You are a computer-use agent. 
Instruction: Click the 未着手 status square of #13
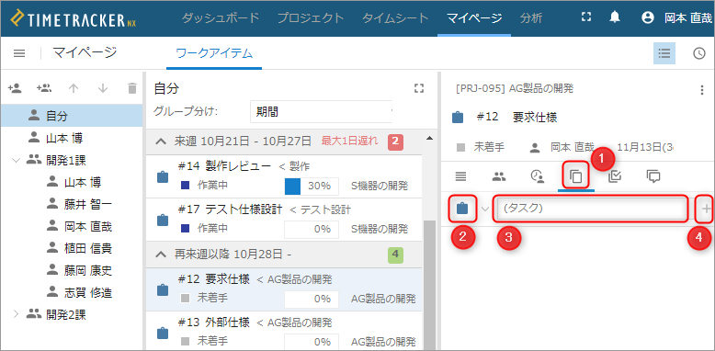(x=185, y=341)
